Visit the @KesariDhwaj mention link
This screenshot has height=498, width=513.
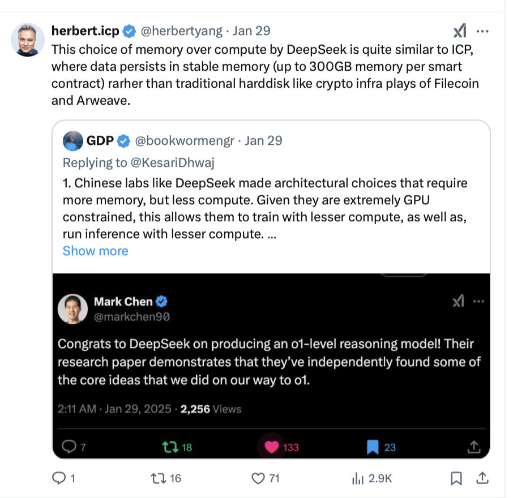(172, 162)
